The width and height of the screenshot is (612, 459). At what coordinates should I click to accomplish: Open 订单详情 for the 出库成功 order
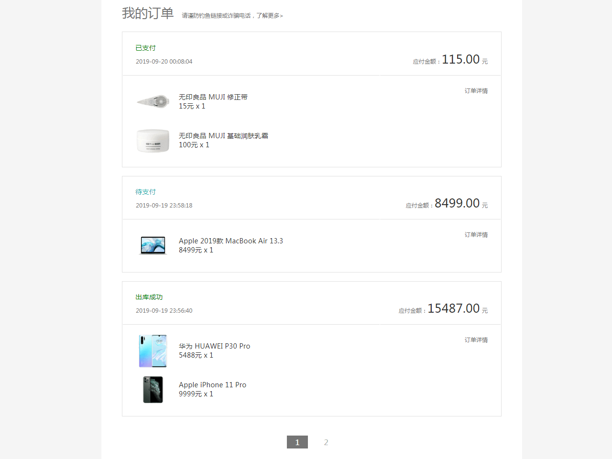pos(476,340)
